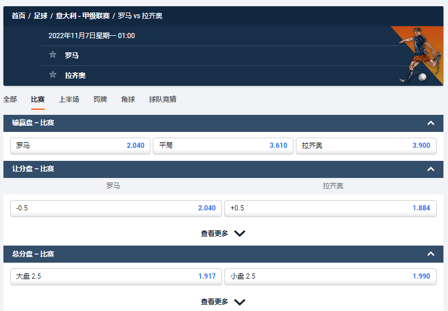Collapse the 总分盘 – 比赛 section
448x311 pixels.
click(x=430, y=254)
